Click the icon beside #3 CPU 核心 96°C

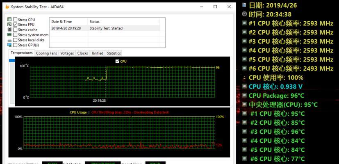coord(244,131)
